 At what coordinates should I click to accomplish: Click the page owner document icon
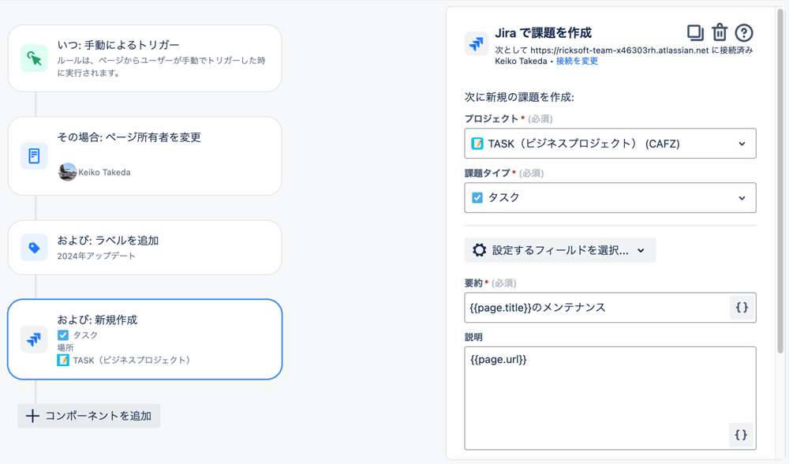(x=34, y=156)
